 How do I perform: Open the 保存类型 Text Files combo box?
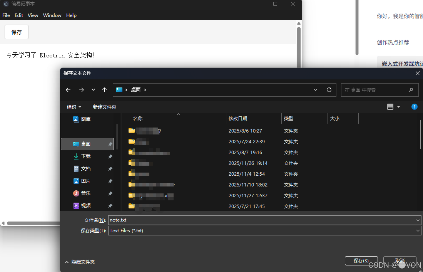click(265, 231)
